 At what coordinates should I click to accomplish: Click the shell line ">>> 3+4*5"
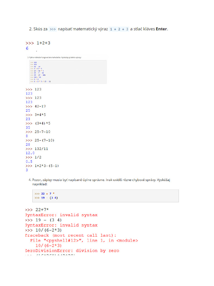pyautogui.click(x=36, y=115)
